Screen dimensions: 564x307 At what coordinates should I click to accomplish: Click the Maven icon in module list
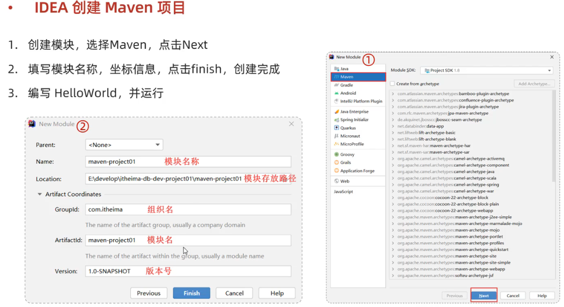337,77
